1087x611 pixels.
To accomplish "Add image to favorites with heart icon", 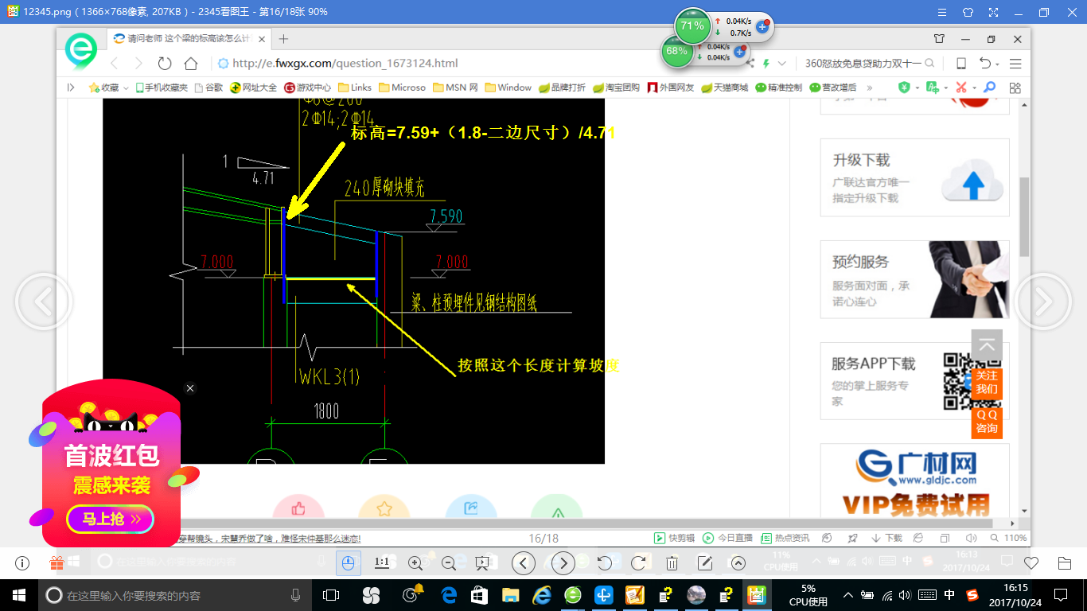I will 1031,563.
